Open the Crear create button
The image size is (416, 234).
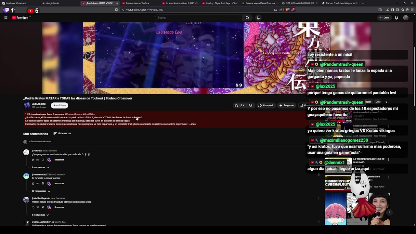coord(384,18)
